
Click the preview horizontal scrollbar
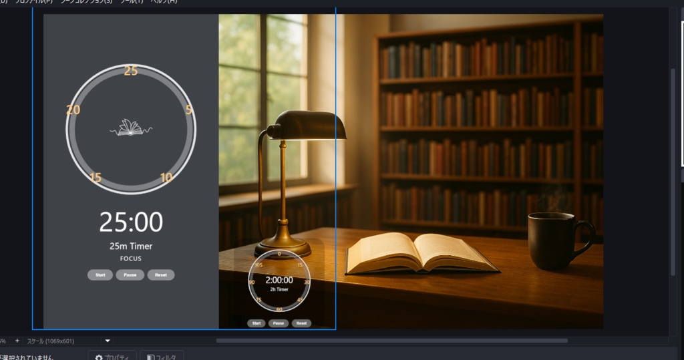391,341
